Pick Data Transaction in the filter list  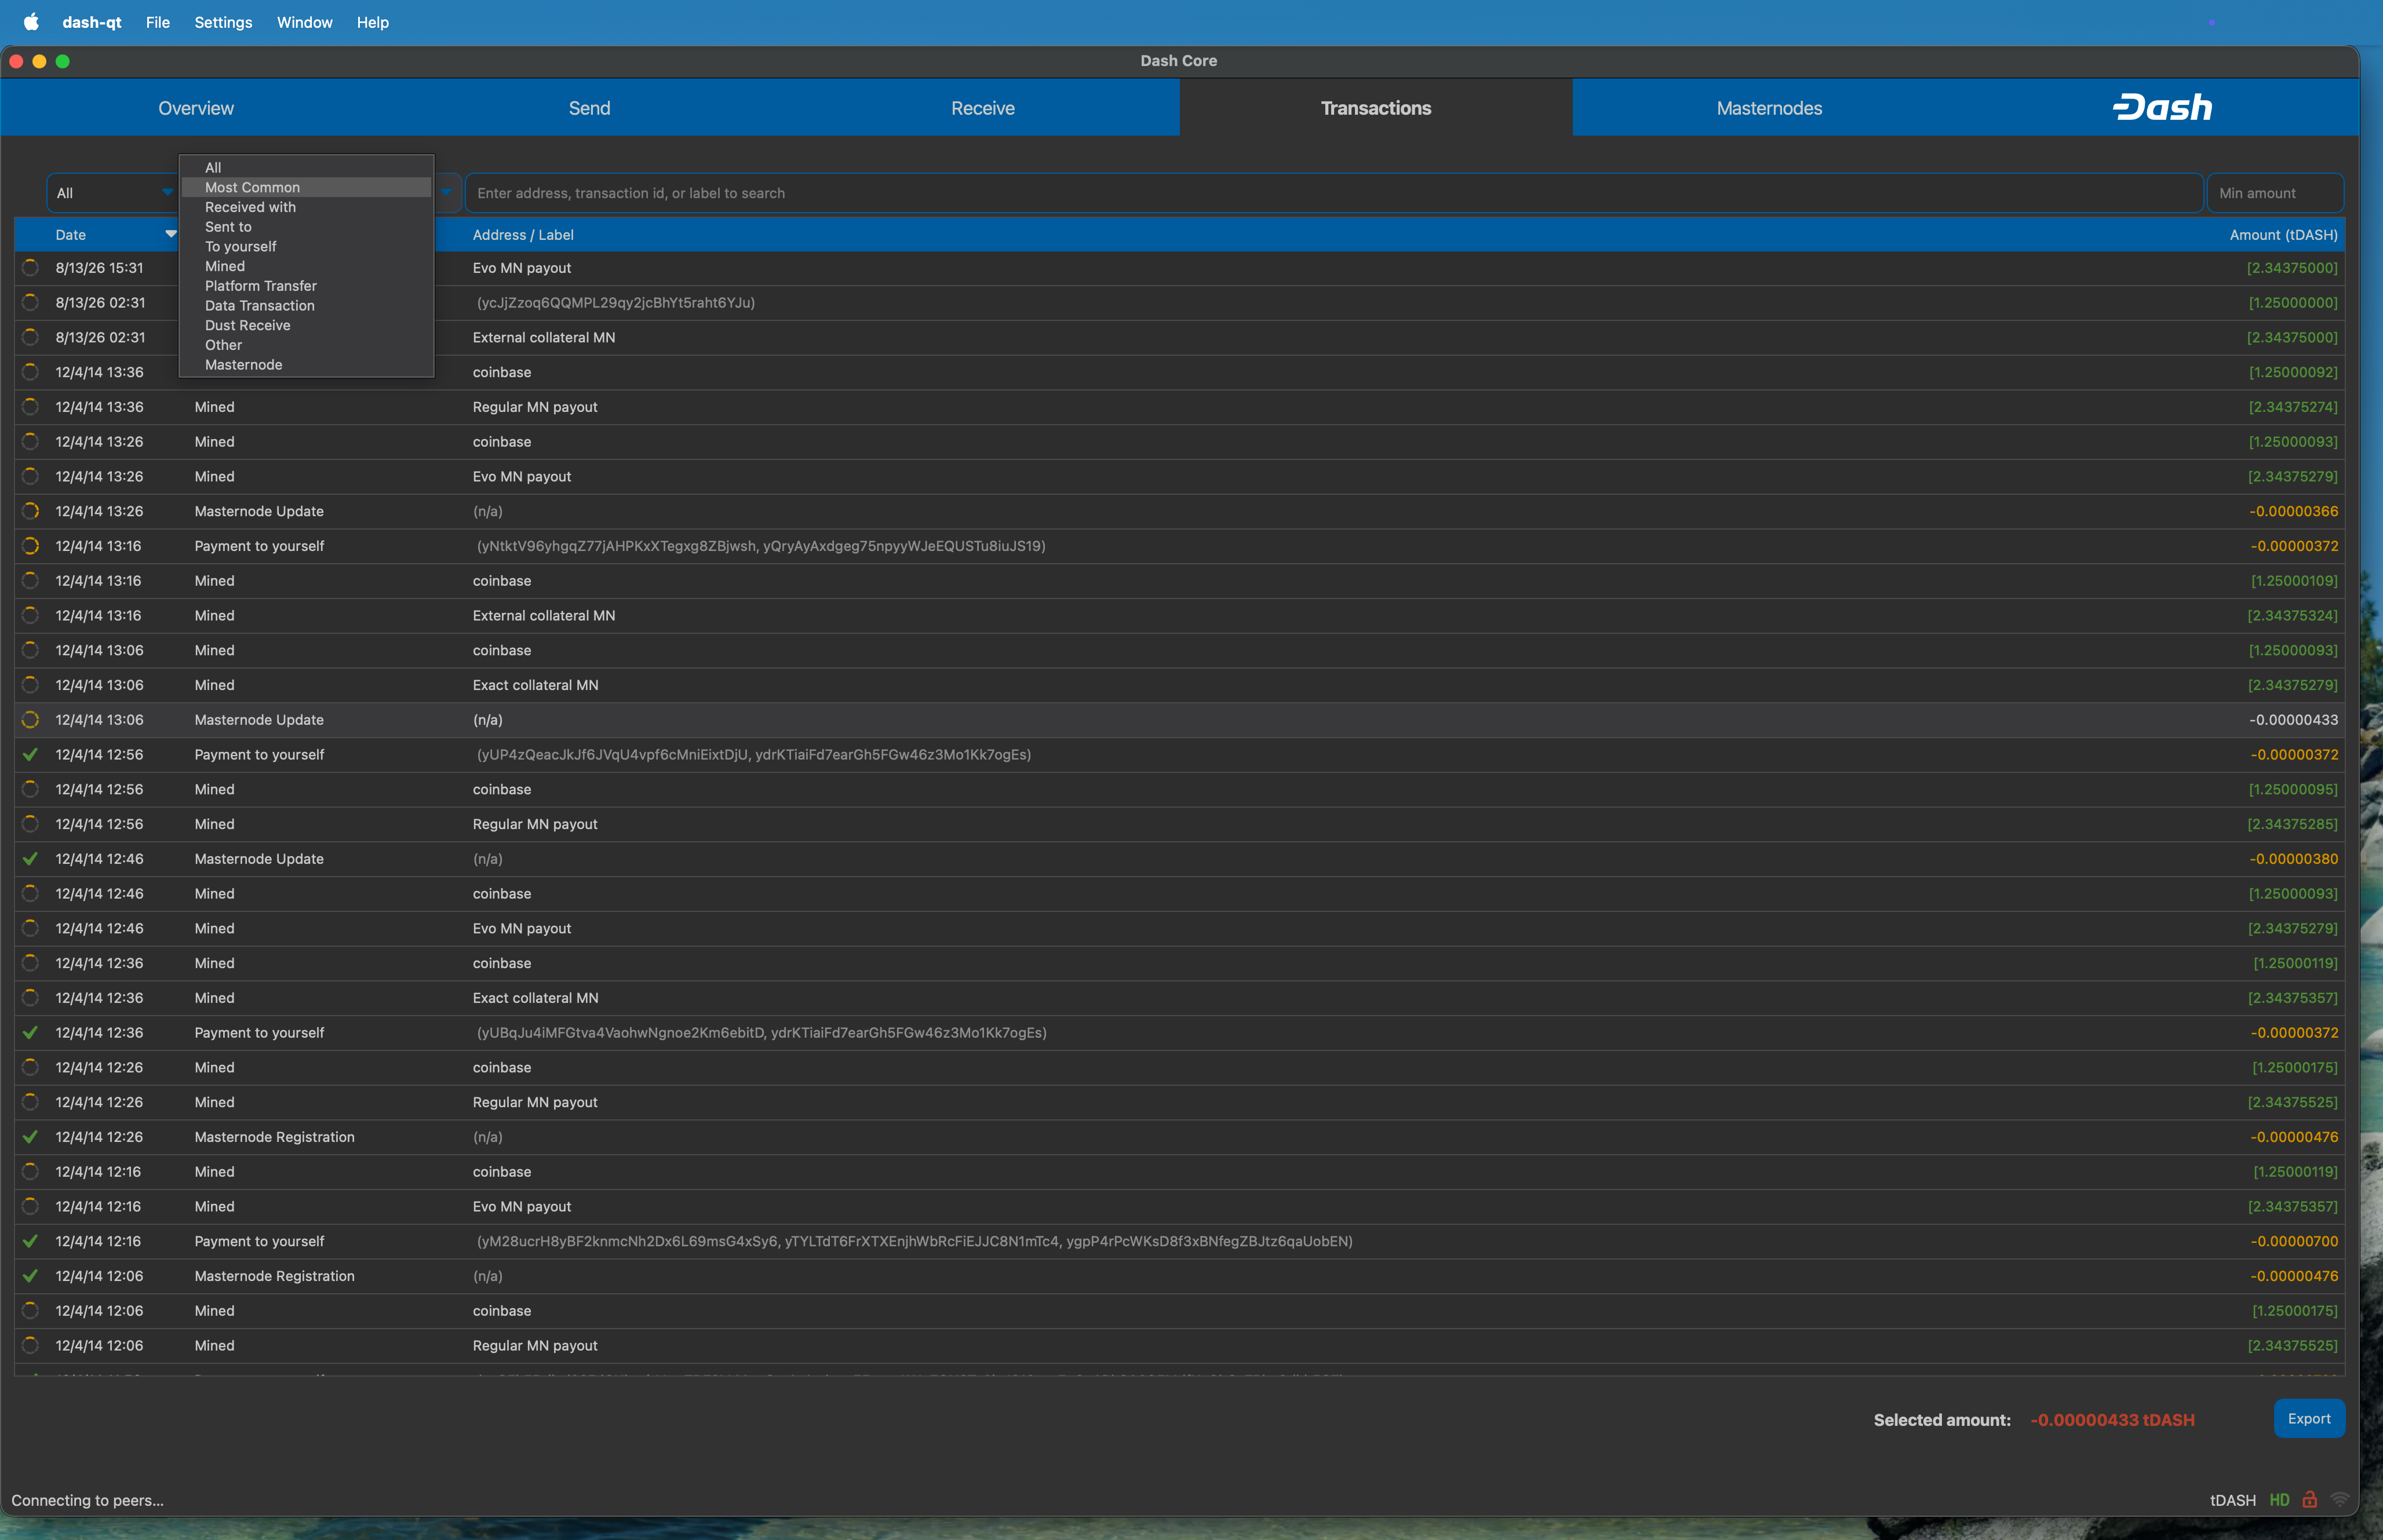(306, 306)
